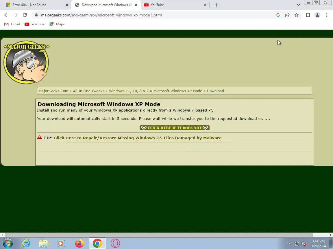Close the Download Microsoft Windows tab
Image resolution: width=333 pixels, height=249 pixels.
click(x=136, y=5)
